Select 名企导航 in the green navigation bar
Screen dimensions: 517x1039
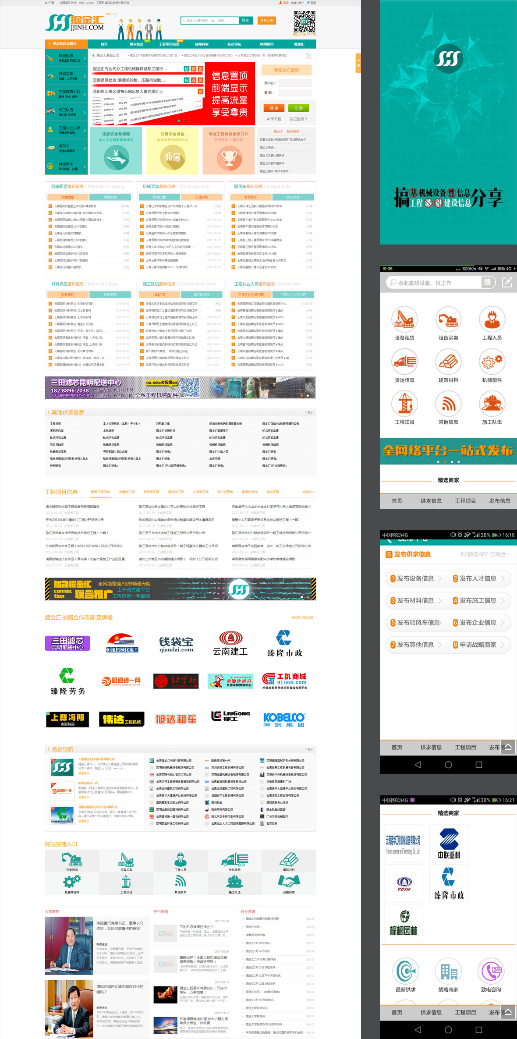coord(234,44)
